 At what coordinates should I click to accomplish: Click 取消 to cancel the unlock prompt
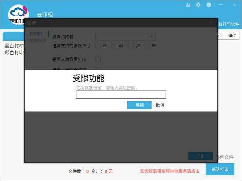[x=160, y=105]
